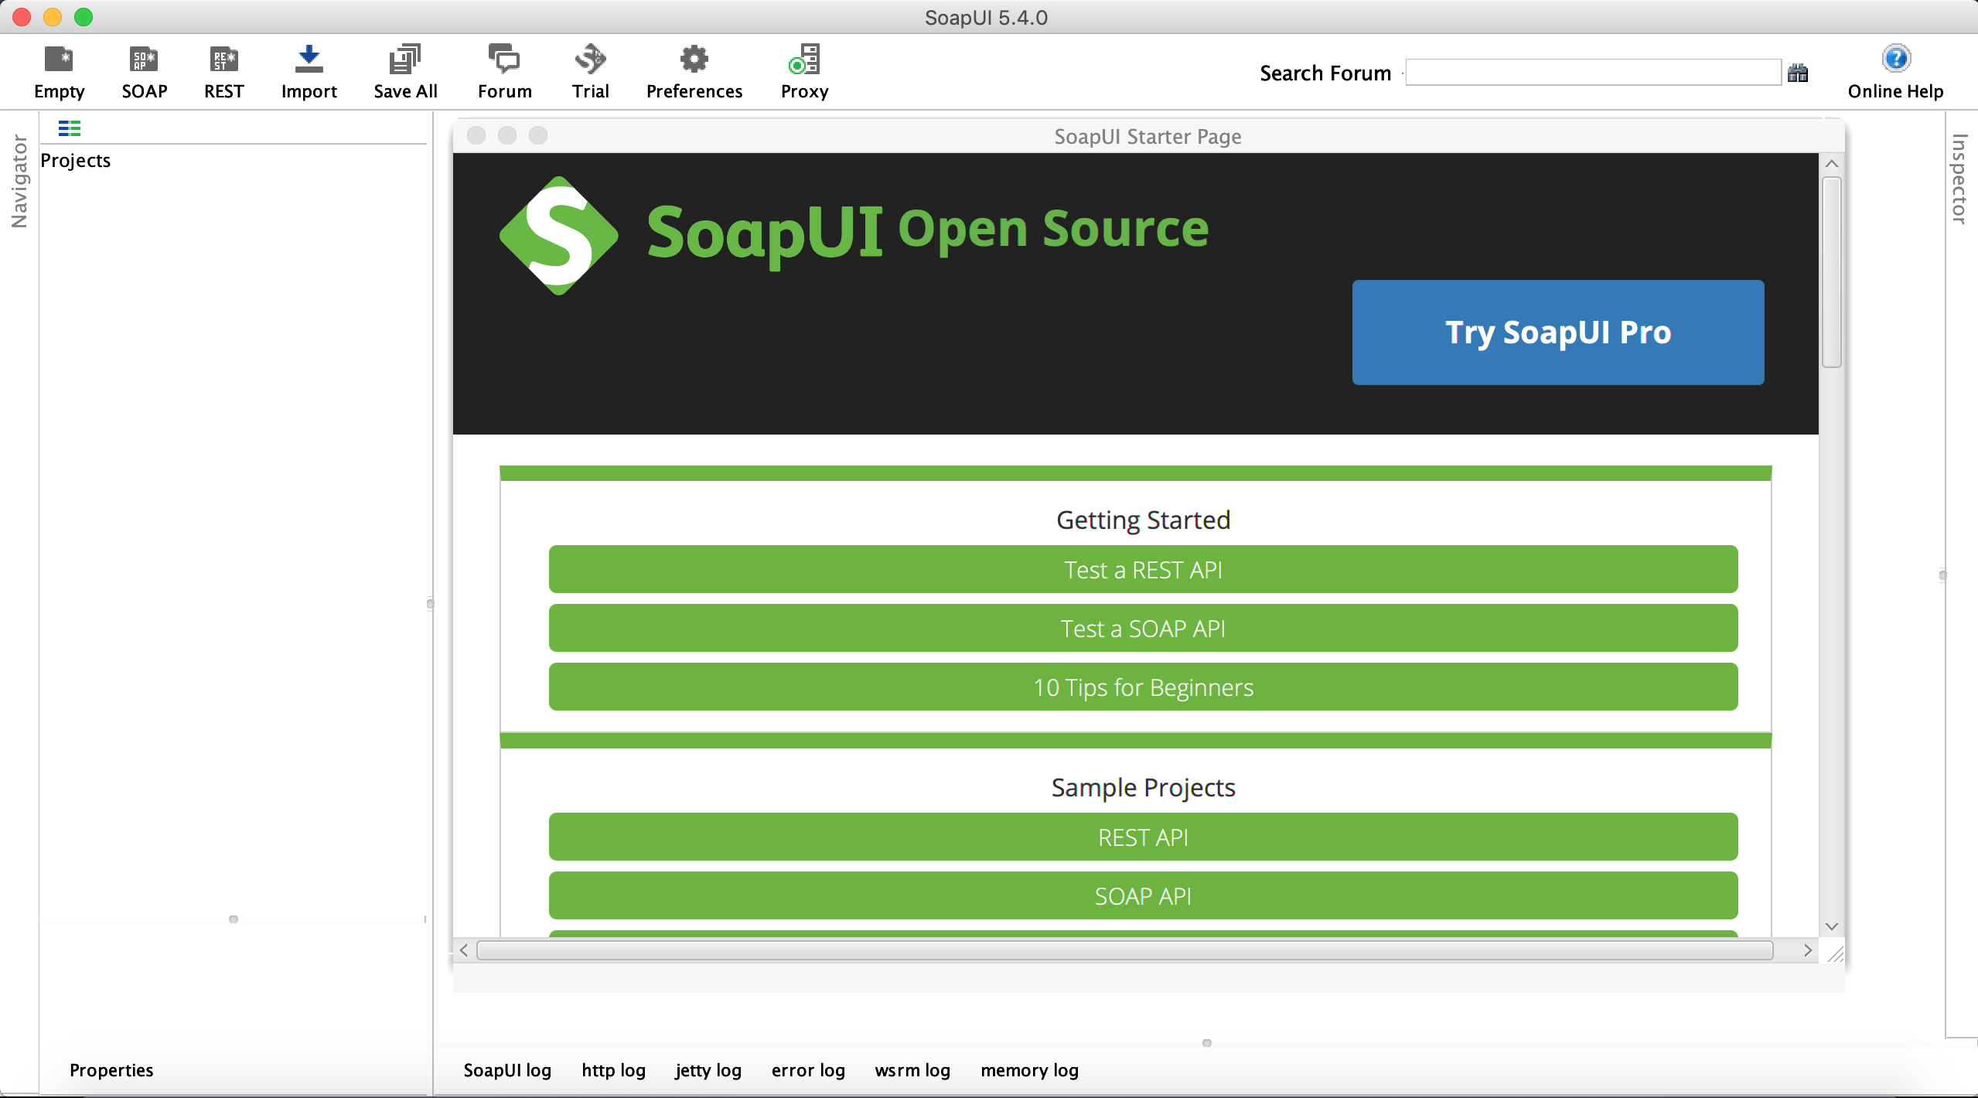Viewport: 1978px width, 1098px height.
Task: Open the SoapUI log tab
Action: pos(507,1070)
